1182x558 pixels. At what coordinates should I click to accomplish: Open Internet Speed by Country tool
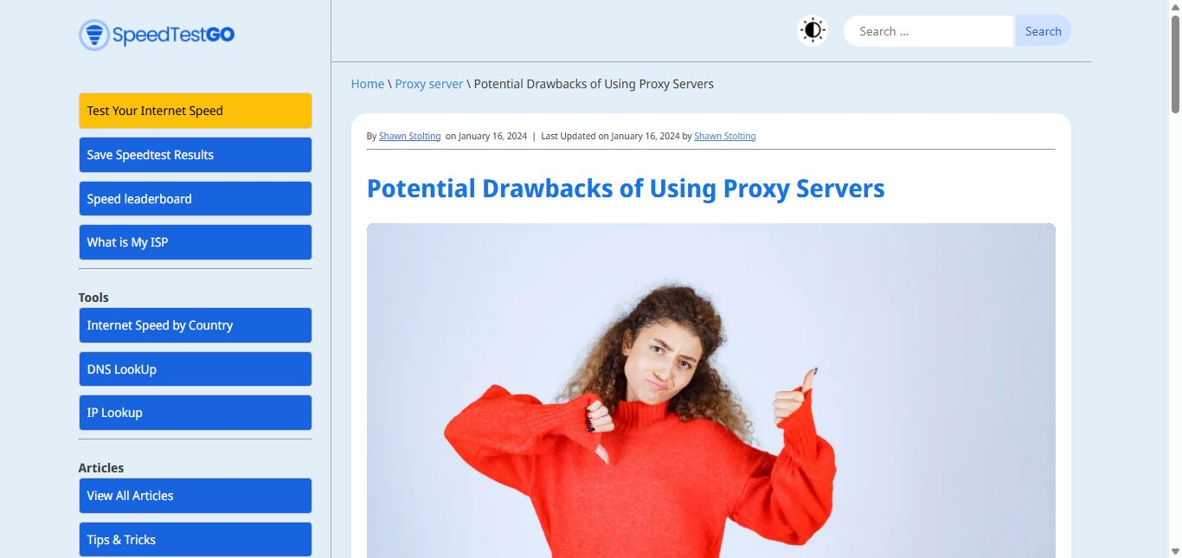click(195, 325)
